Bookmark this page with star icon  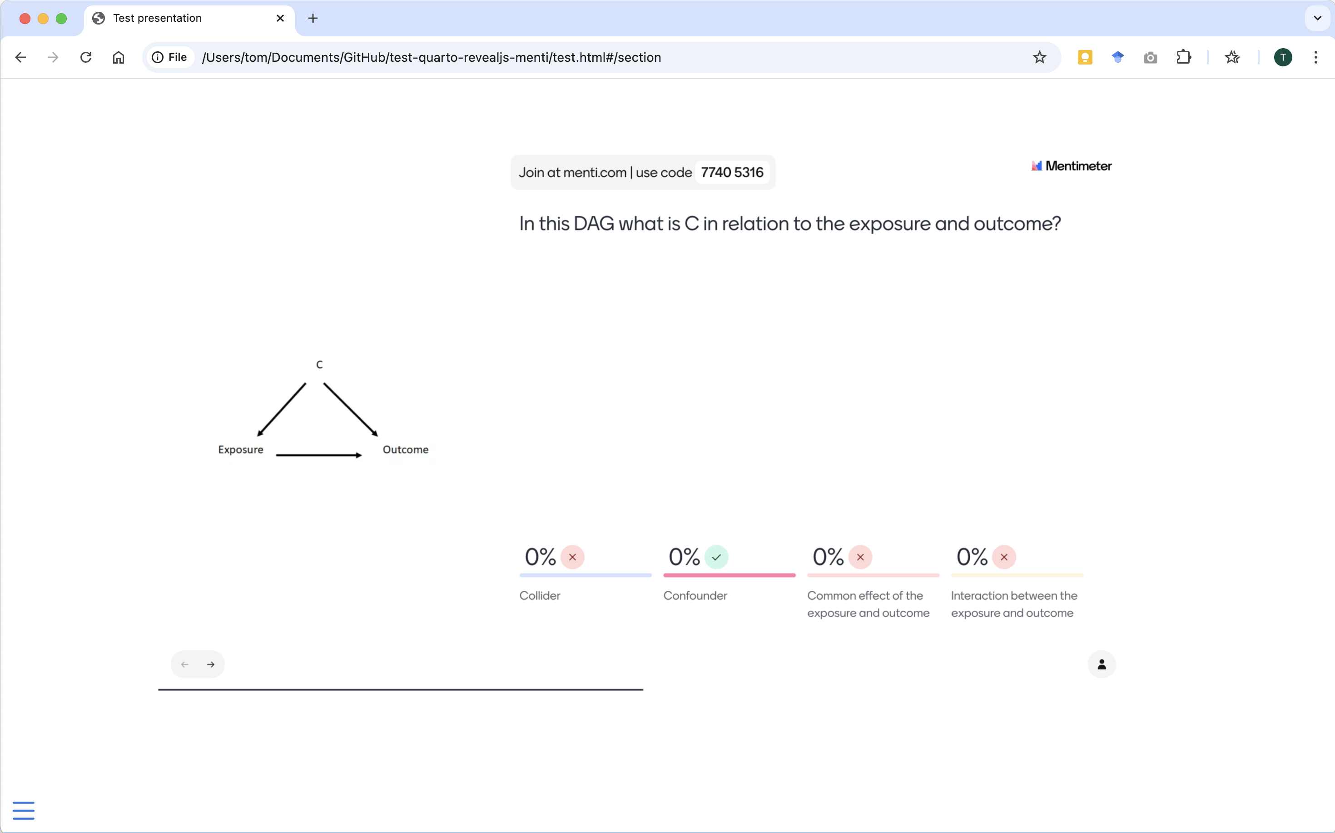(1039, 57)
